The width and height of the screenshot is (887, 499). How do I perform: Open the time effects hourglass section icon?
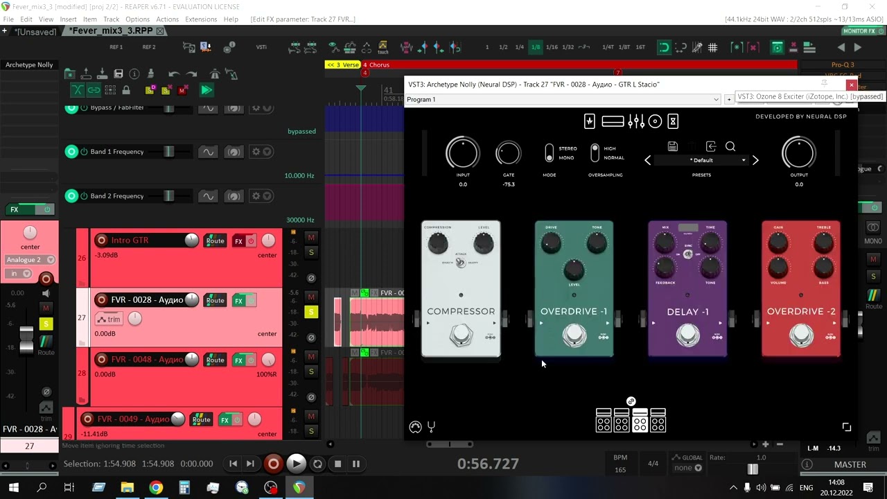coord(672,121)
